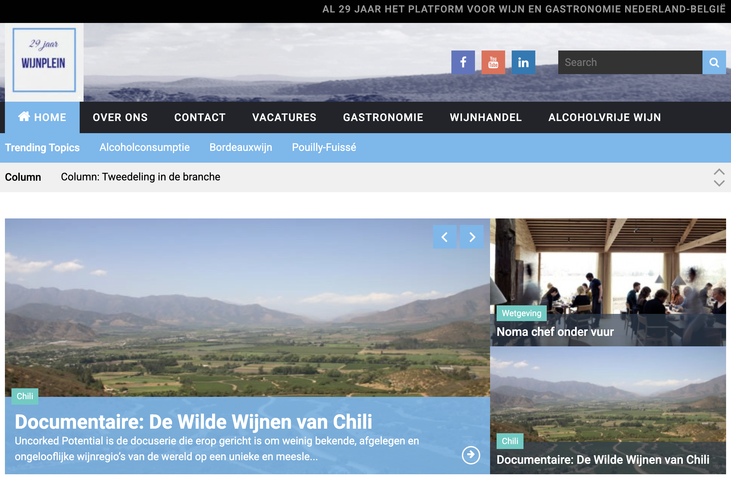Open the Gastronomie menu item
This screenshot has height=490, width=731.
click(x=383, y=117)
